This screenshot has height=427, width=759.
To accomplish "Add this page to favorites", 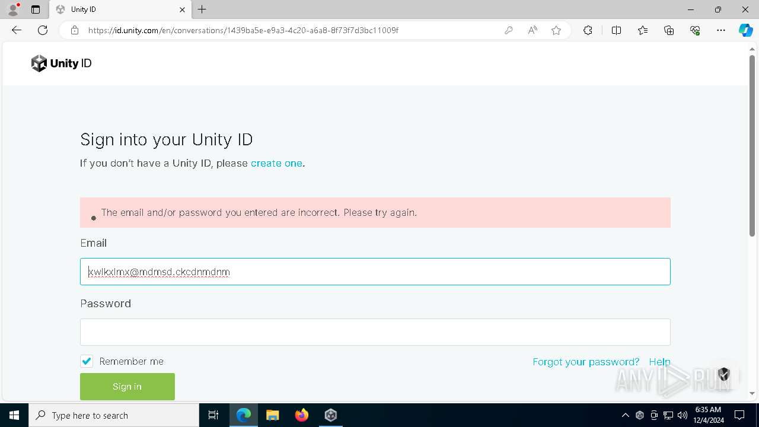I will (x=556, y=30).
